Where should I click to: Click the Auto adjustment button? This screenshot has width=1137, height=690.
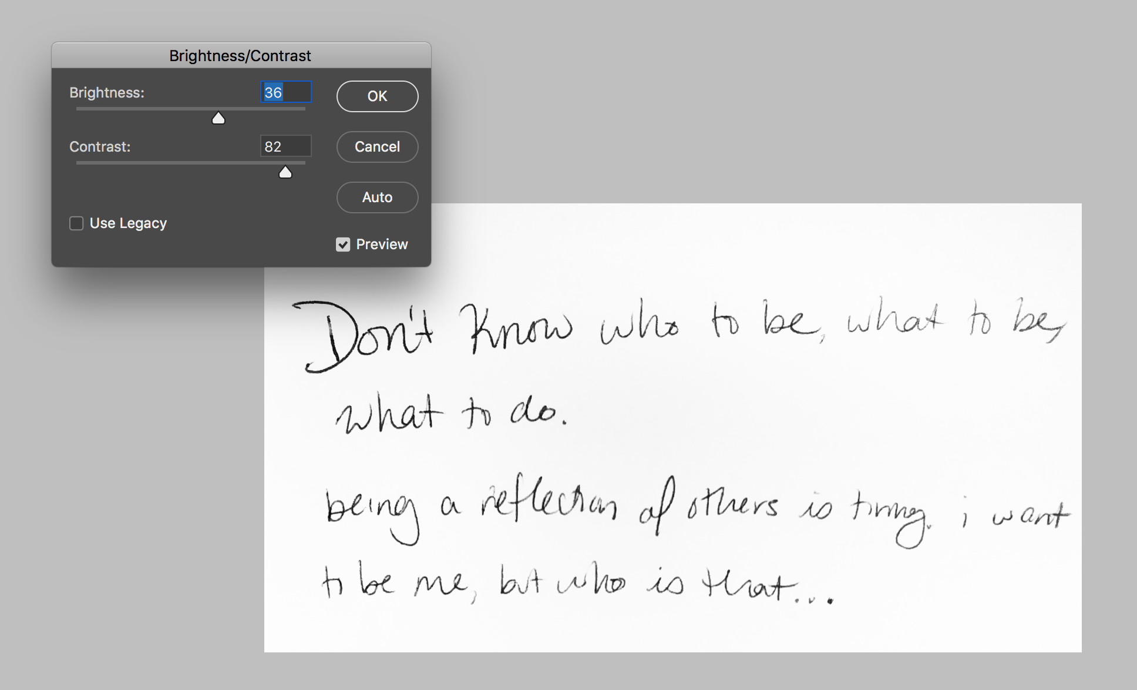tap(377, 197)
